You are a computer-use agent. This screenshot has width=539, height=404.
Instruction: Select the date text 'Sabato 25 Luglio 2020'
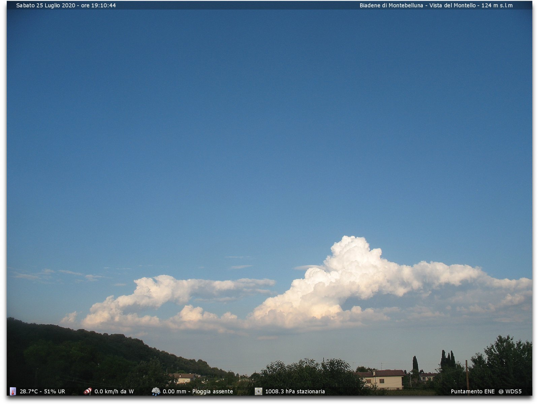click(46, 5)
